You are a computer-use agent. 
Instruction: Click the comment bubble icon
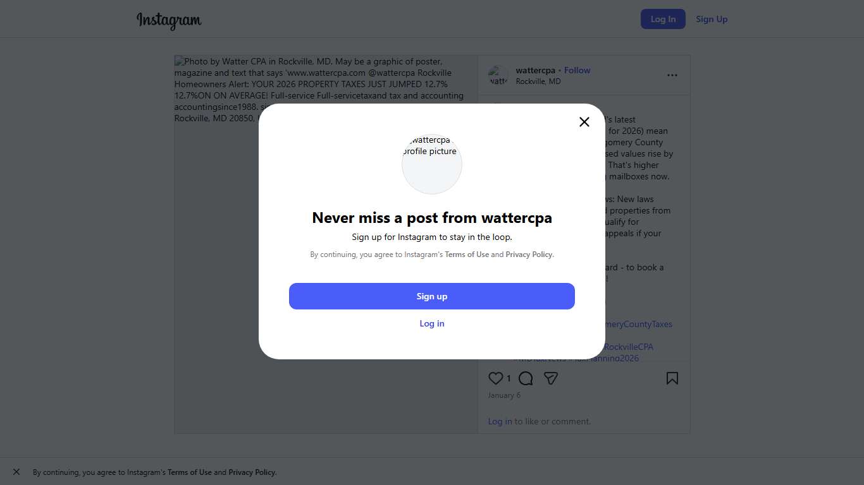tap(526, 378)
